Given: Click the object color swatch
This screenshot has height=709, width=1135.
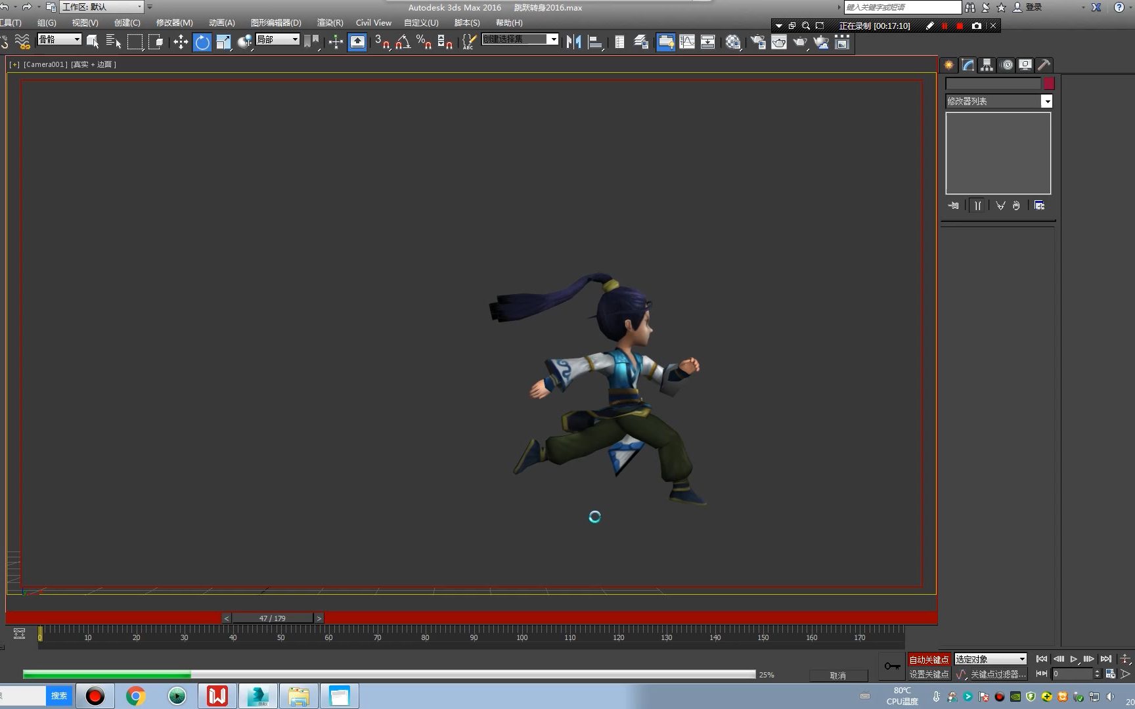Looking at the screenshot, I should (x=1049, y=83).
